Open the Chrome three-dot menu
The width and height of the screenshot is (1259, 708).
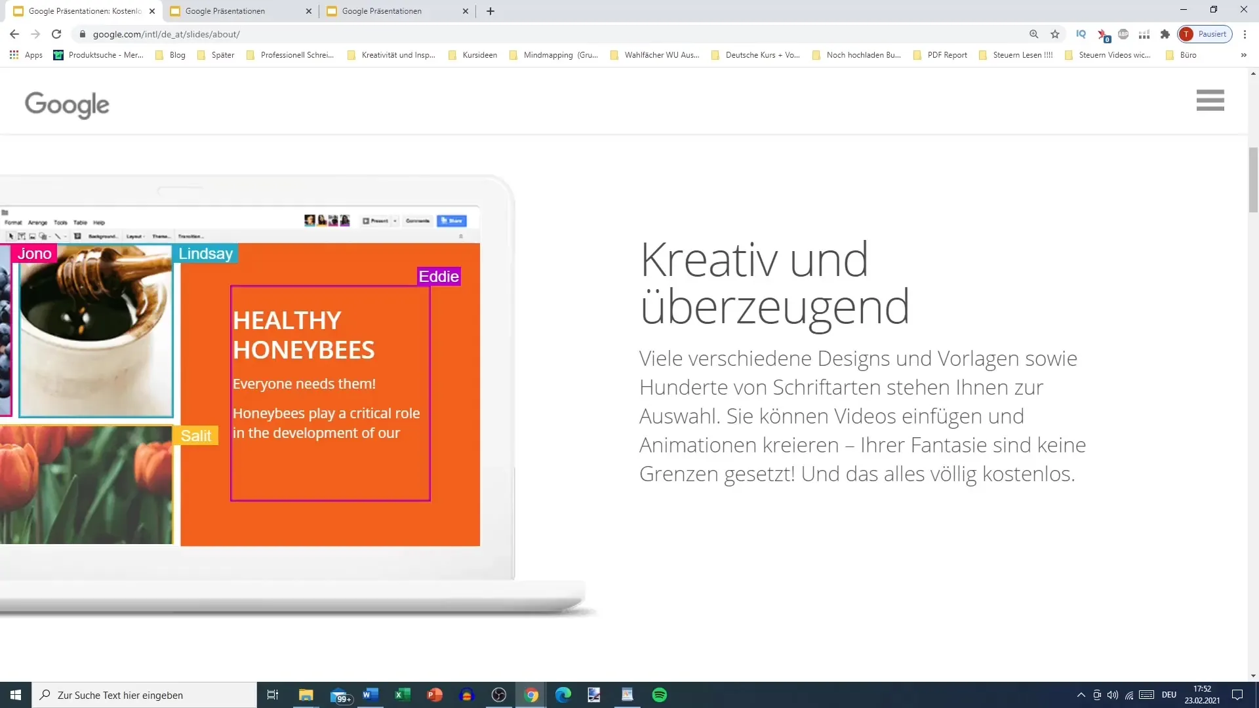1245,34
